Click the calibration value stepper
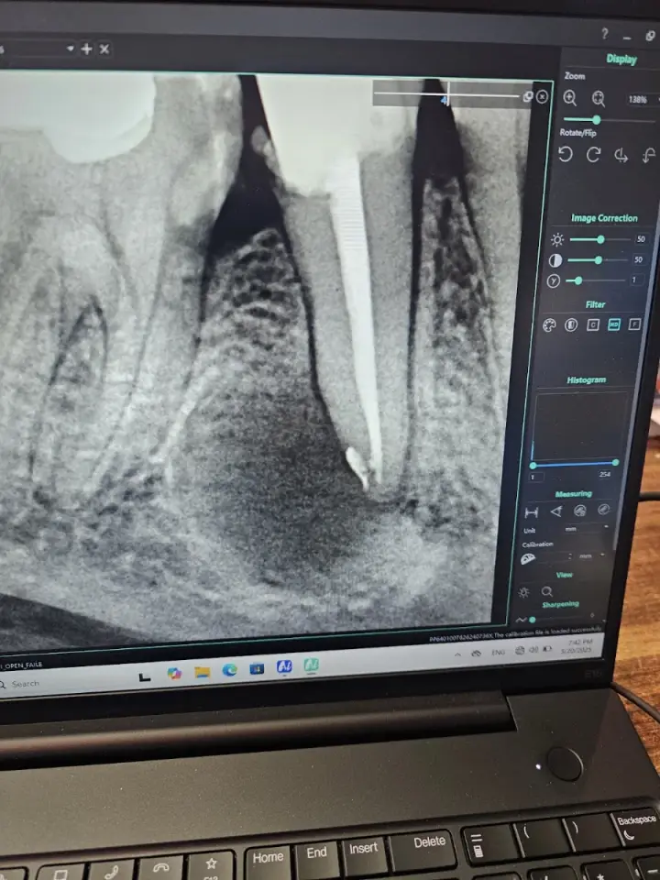 [x=569, y=556]
